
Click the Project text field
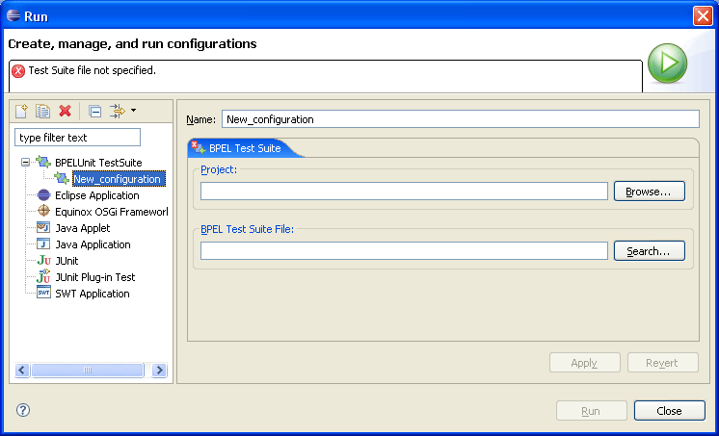(x=404, y=192)
